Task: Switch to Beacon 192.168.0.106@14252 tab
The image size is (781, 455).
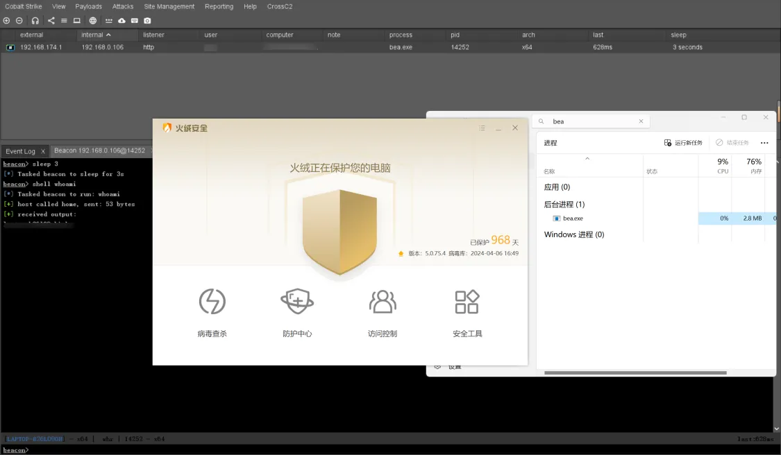Action: point(99,151)
